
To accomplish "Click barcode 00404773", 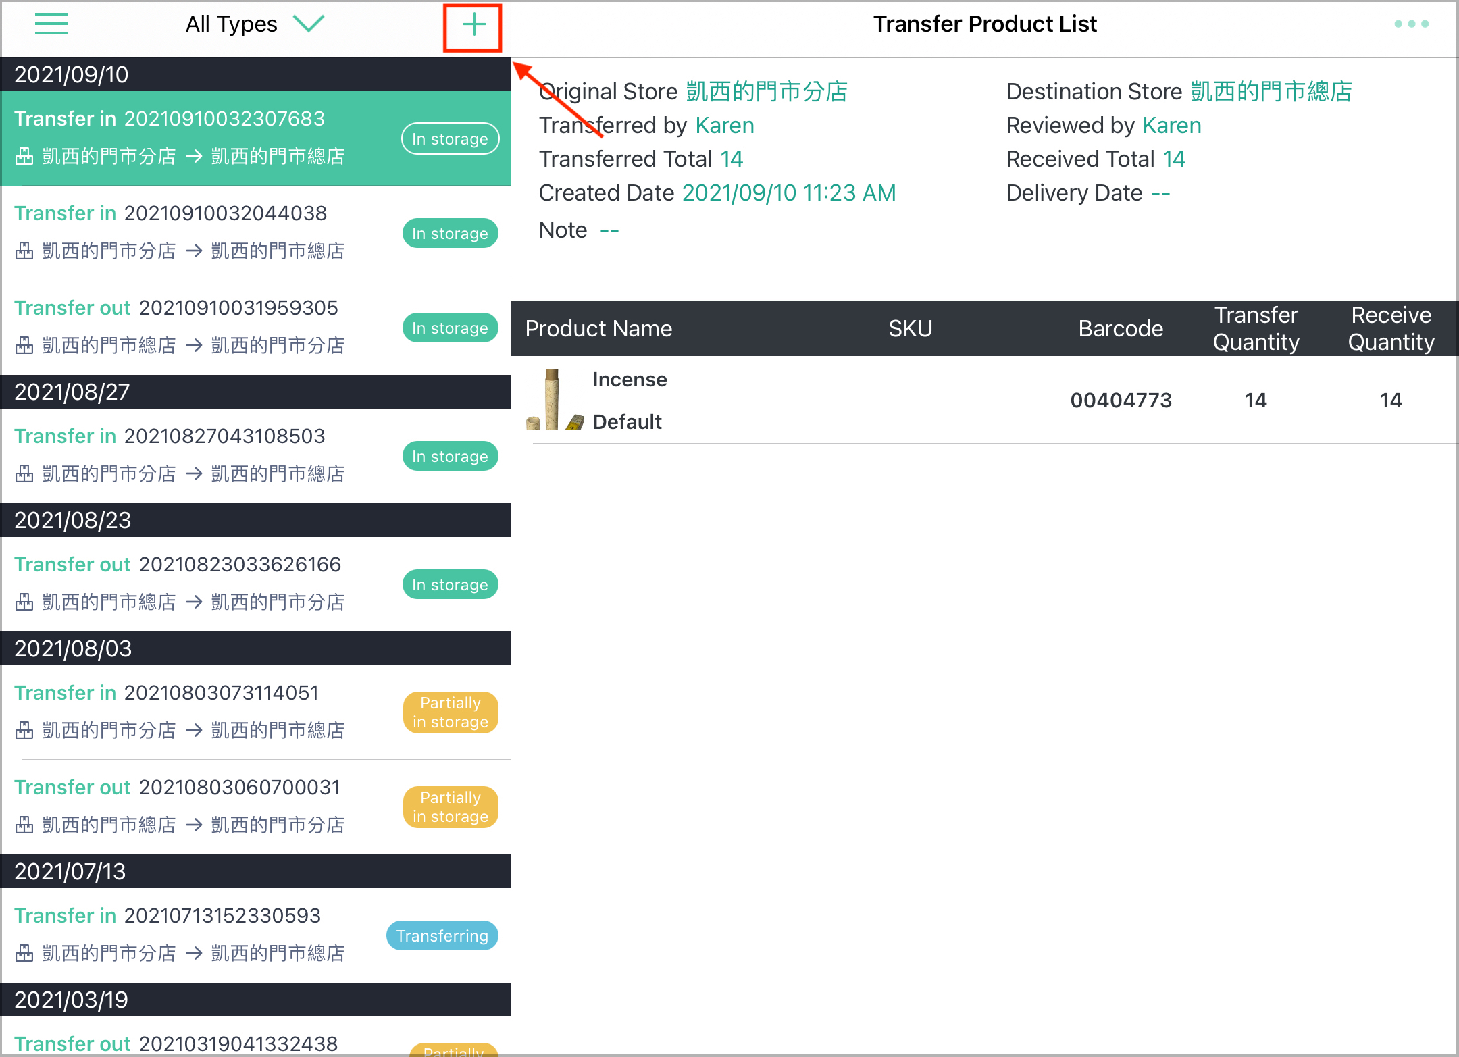I will (x=1121, y=401).
